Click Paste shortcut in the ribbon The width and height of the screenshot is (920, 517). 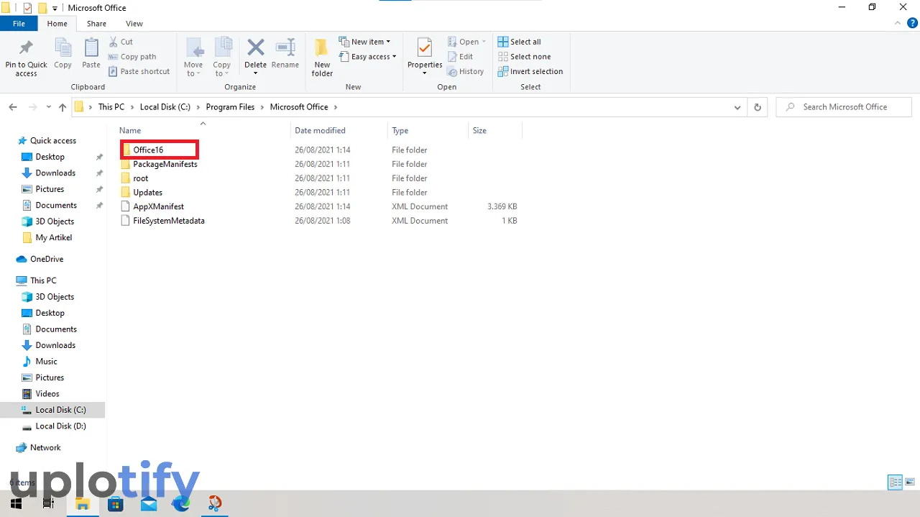point(139,71)
